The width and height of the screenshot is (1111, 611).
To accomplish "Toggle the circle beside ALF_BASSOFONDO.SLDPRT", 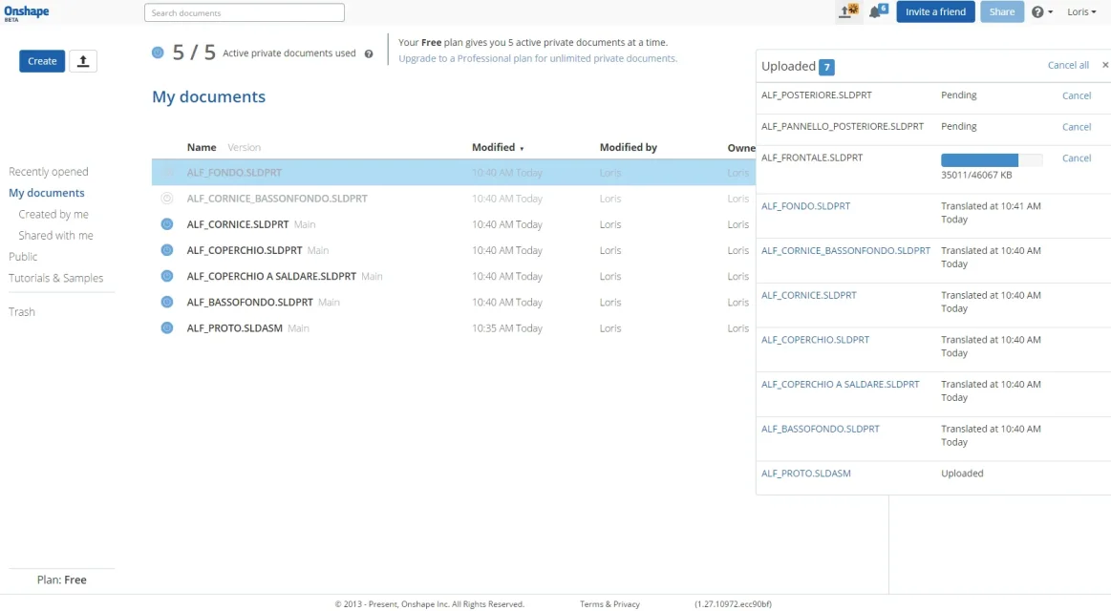I will [x=167, y=303].
